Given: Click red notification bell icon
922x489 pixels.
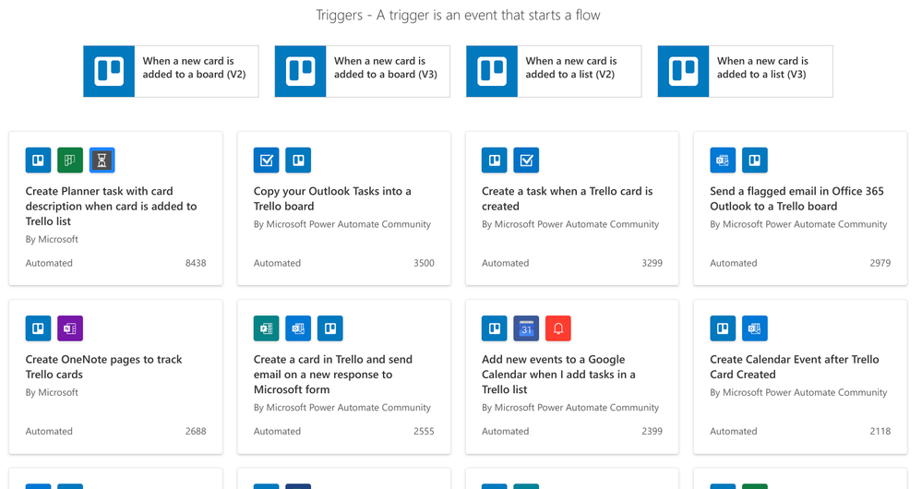Looking at the screenshot, I should tap(558, 328).
